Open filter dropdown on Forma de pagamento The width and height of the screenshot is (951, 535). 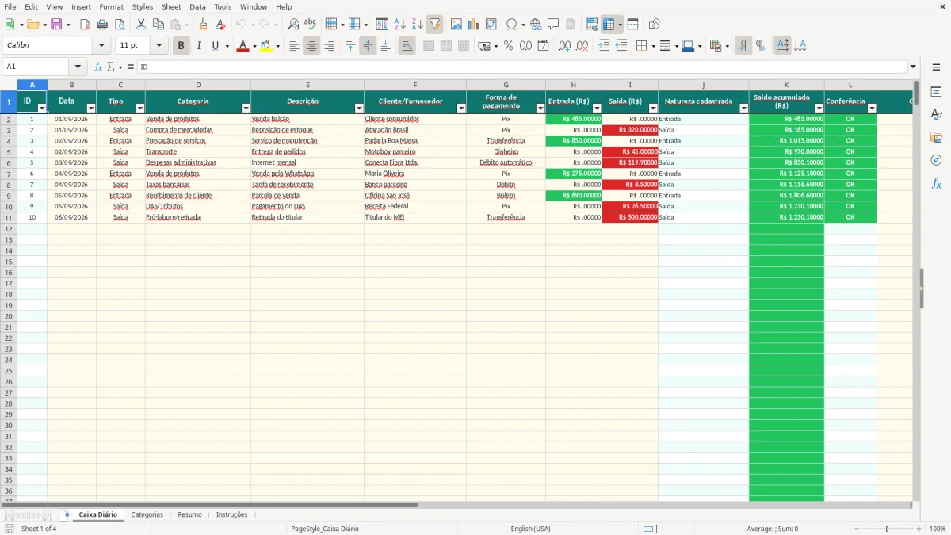click(540, 108)
